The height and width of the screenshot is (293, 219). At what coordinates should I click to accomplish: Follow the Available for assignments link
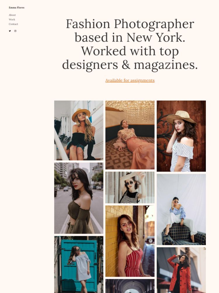(130, 80)
